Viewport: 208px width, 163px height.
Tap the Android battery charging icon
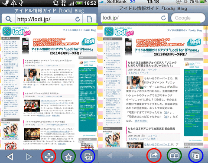(79, 3)
